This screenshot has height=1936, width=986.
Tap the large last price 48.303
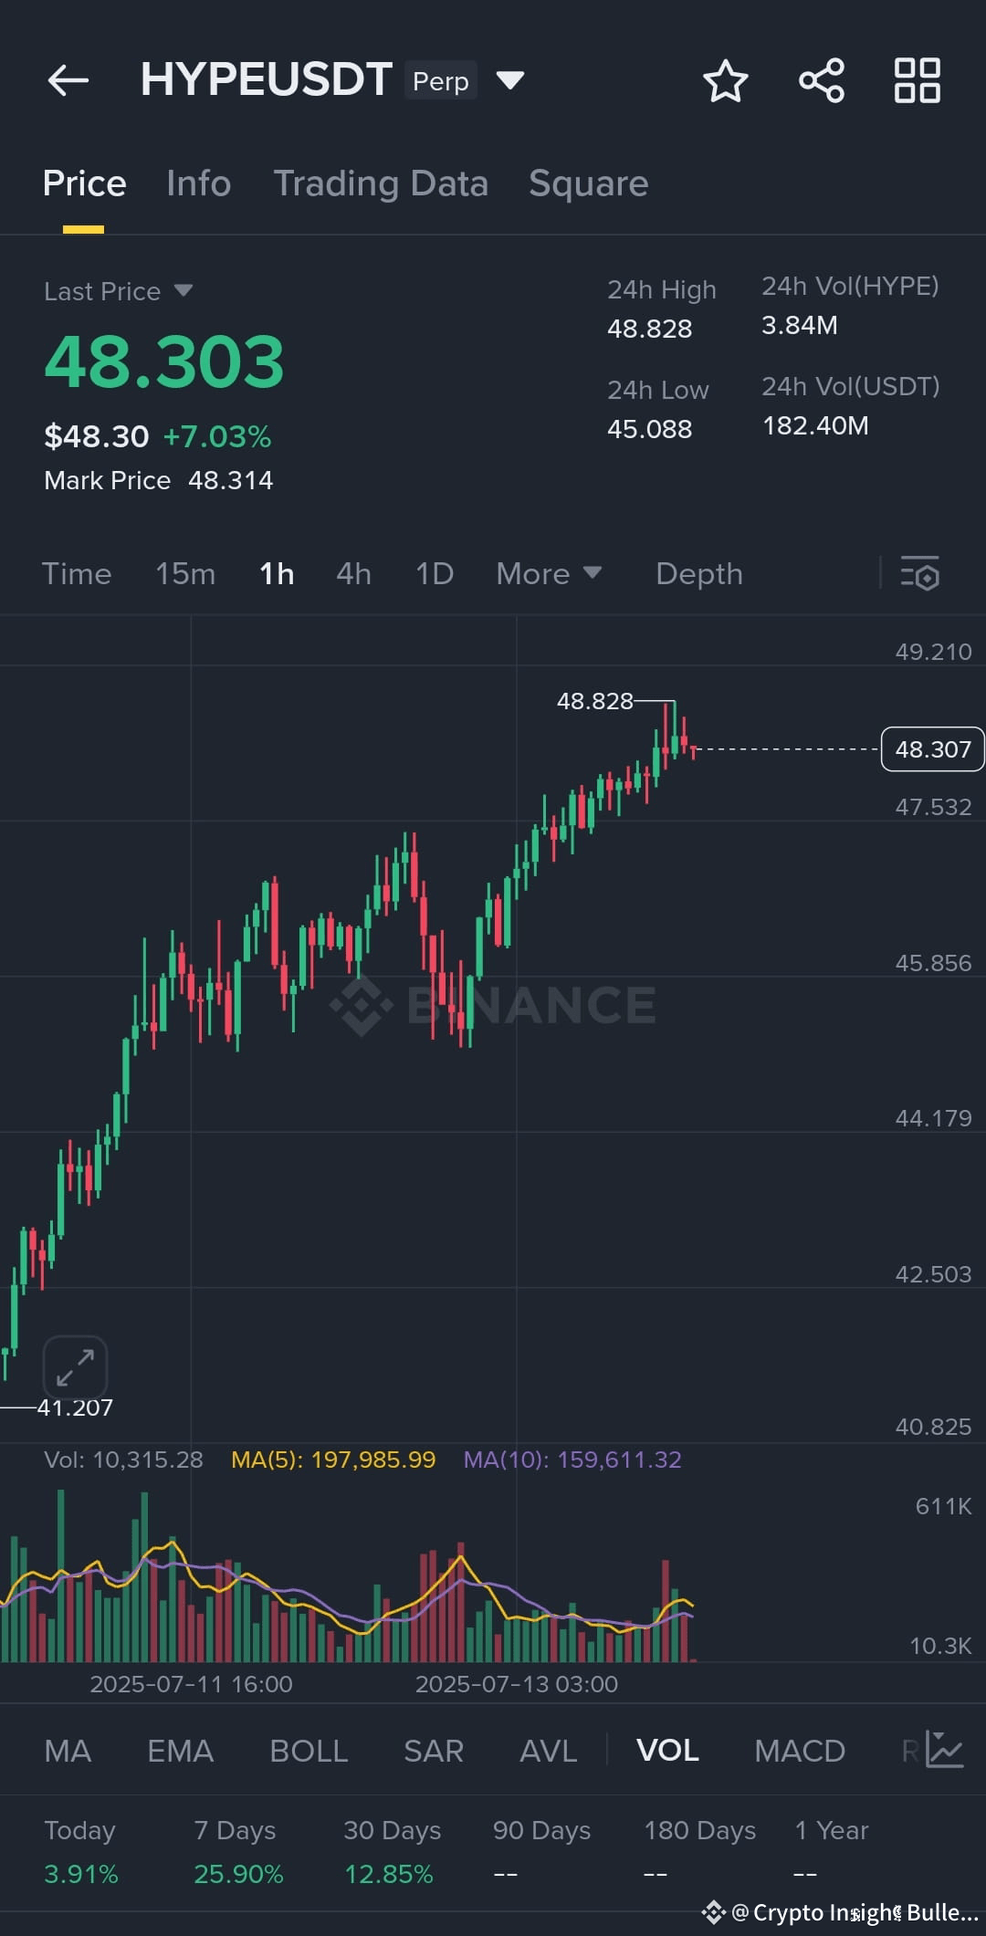(164, 361)
